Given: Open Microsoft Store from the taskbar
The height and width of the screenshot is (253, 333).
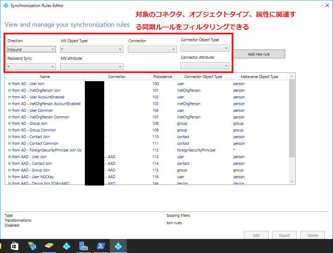Looking at the screenshot, I should (14, 246).
